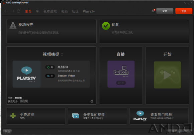This screenshot has height=135, width=194.
Task: Select the 主页 home tab
Action: 28,11
